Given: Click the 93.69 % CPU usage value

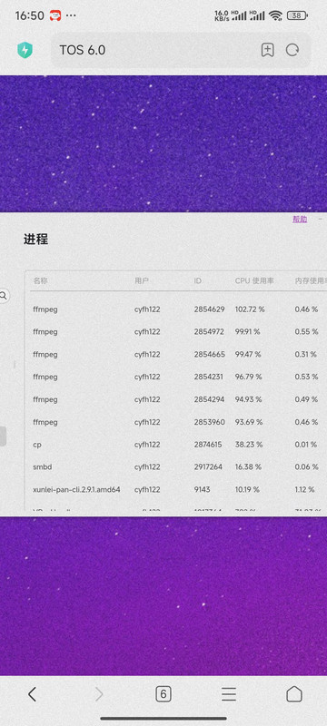Looking at the screenshot, I should (249, 422).
